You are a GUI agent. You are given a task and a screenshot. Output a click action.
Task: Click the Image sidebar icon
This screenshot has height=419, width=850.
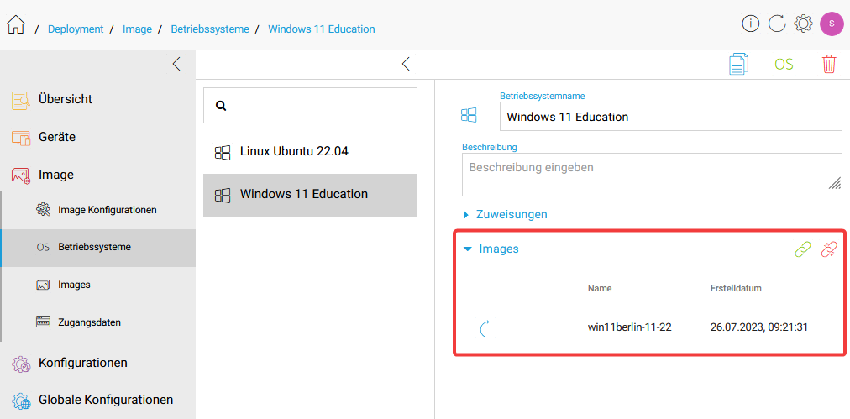(x=21, y=175)
